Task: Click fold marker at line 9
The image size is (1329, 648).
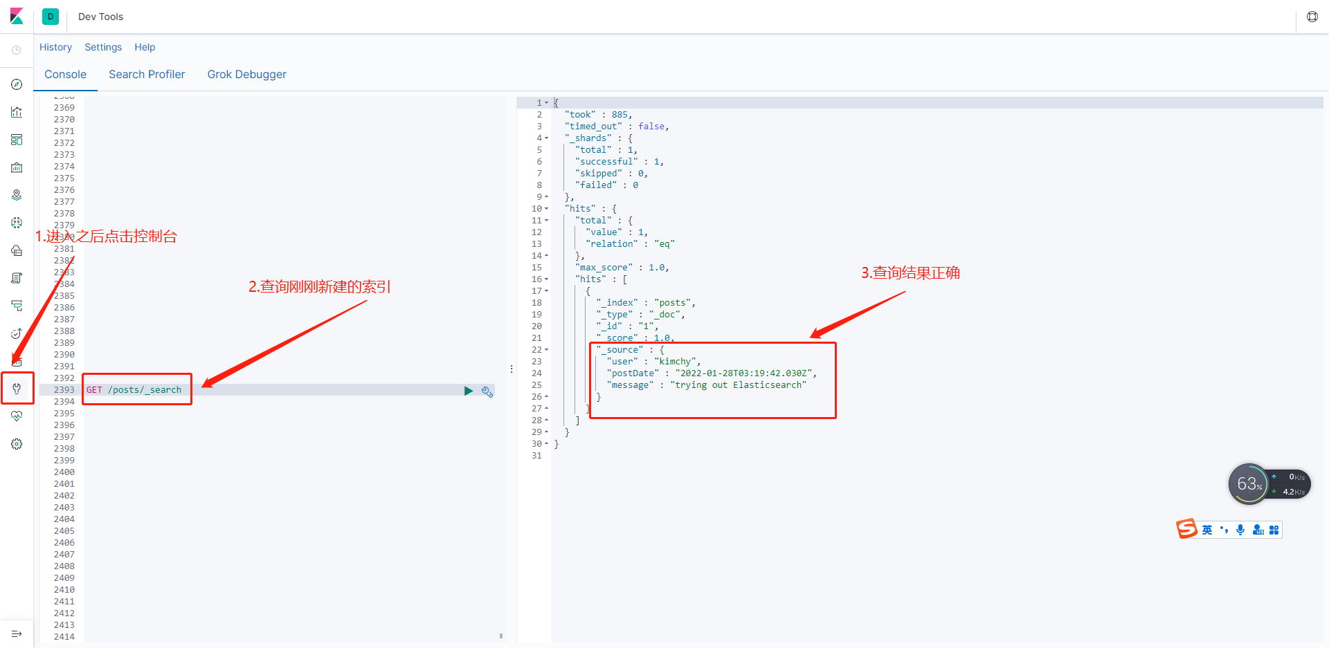Action: pos(546,196)
